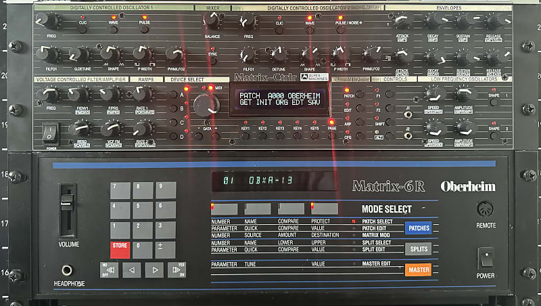
Task: Click the mixer BALANCE knob
Action: pos(212,20)
